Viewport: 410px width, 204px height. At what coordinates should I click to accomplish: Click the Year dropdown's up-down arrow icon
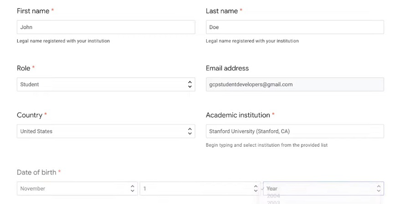[379, 189]
